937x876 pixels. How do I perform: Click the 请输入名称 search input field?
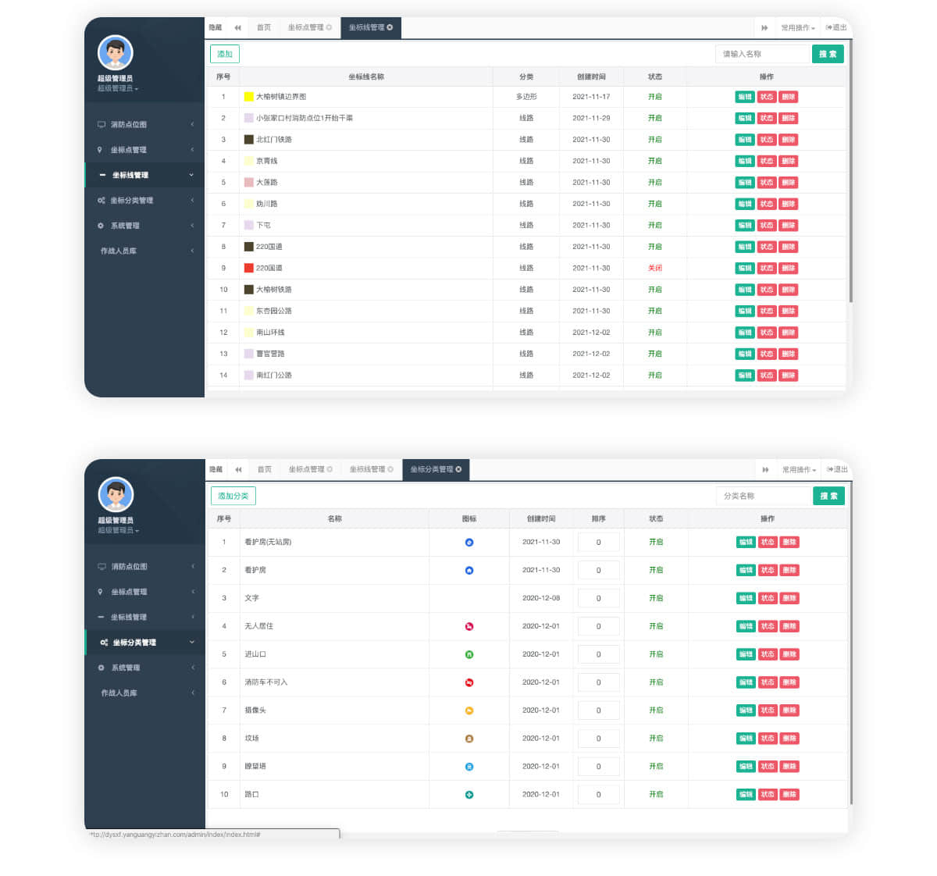click(x=761, y=54)
